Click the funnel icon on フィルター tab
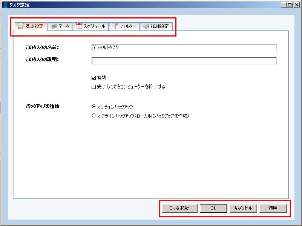The width and height of the screenshot is (302, 226). 115,26
